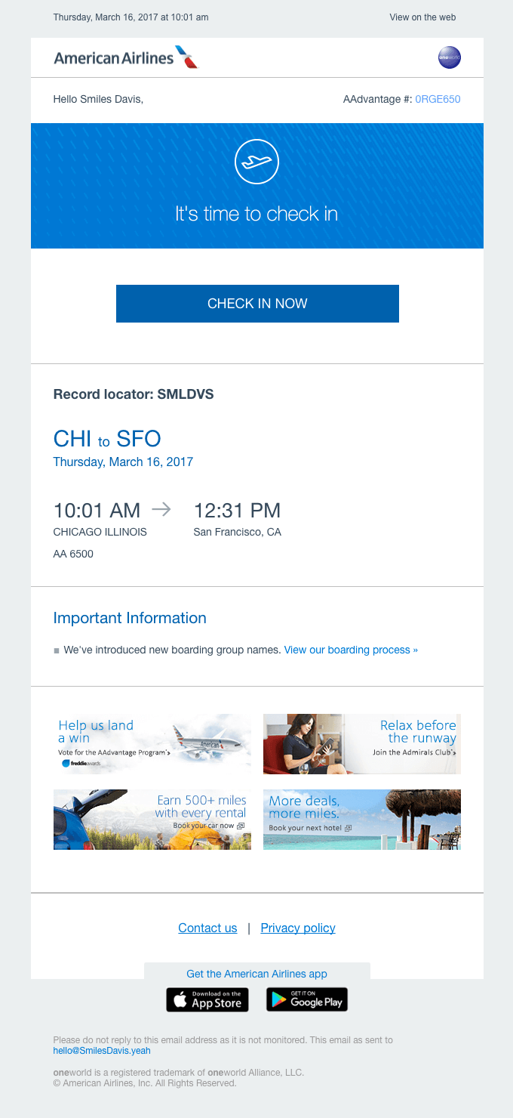Open the Vote for the AAdvantage Program banner
513x1118 pixels.
[151, 743]
